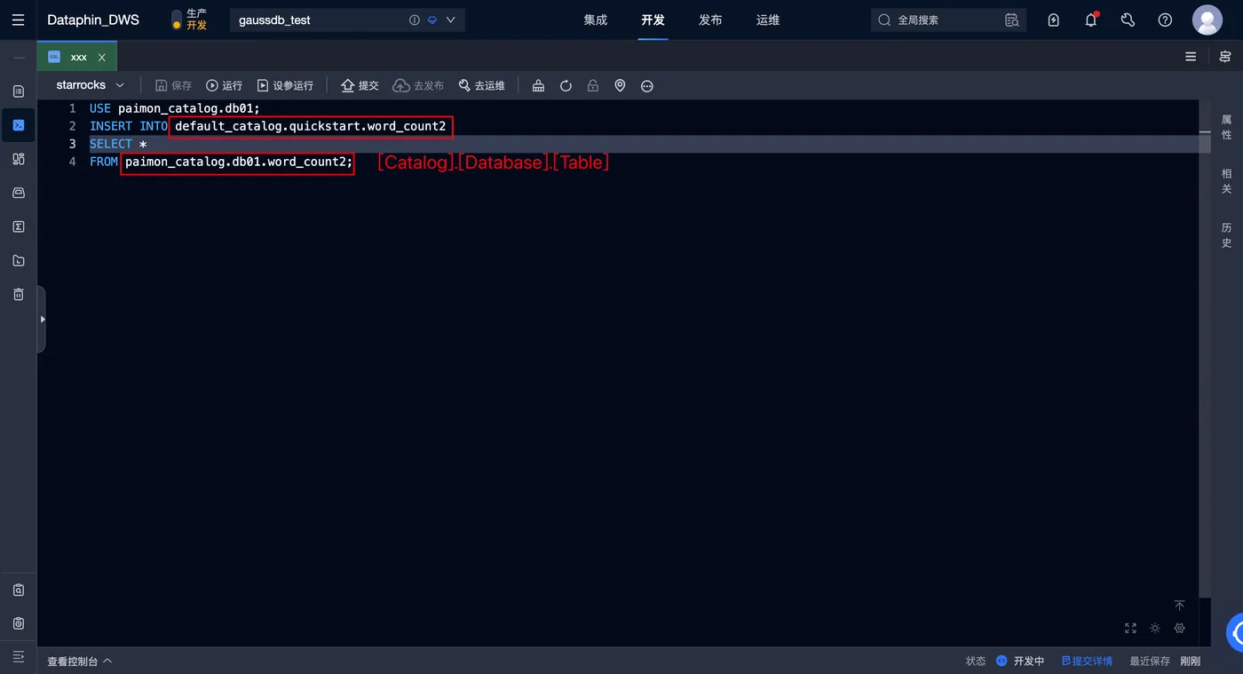Open editor settings gear icon
1243x674 pixels.
(1180, 628)
